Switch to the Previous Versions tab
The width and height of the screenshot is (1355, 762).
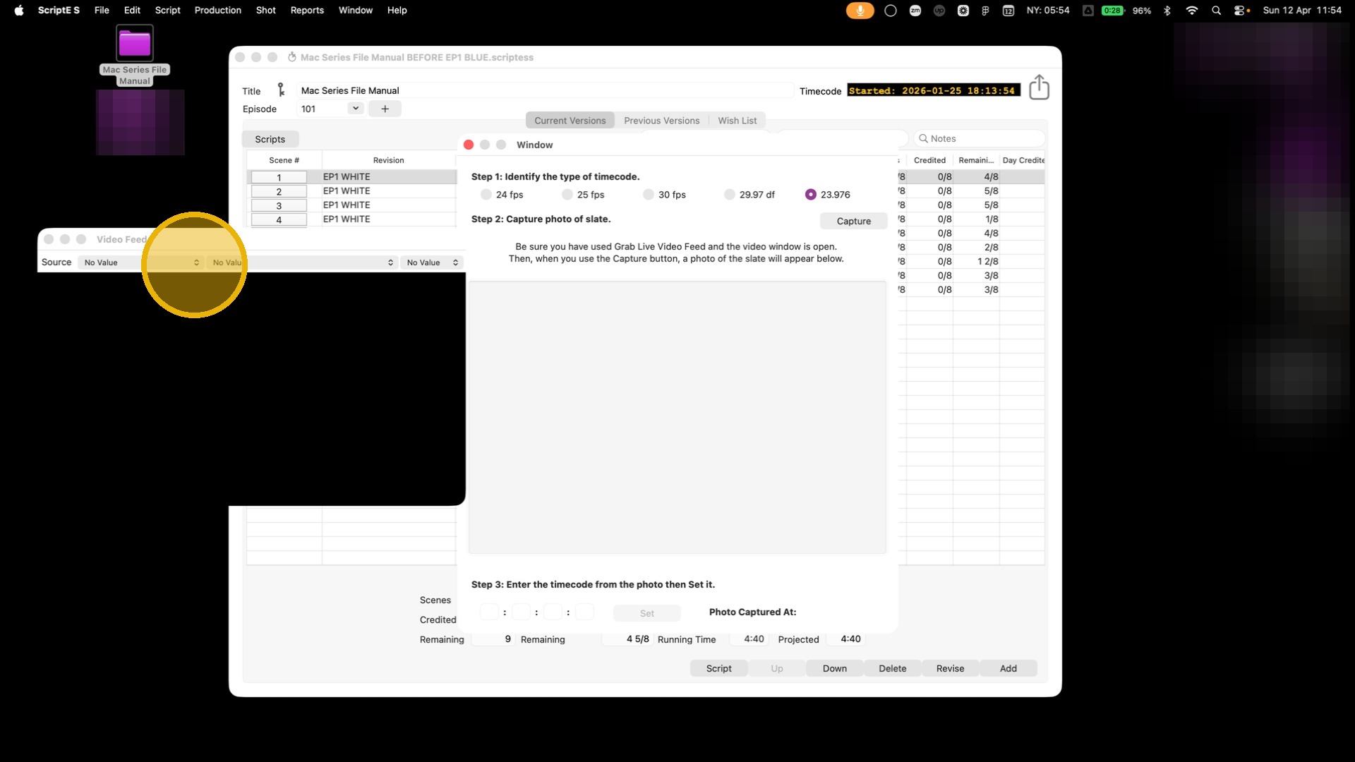661,121
